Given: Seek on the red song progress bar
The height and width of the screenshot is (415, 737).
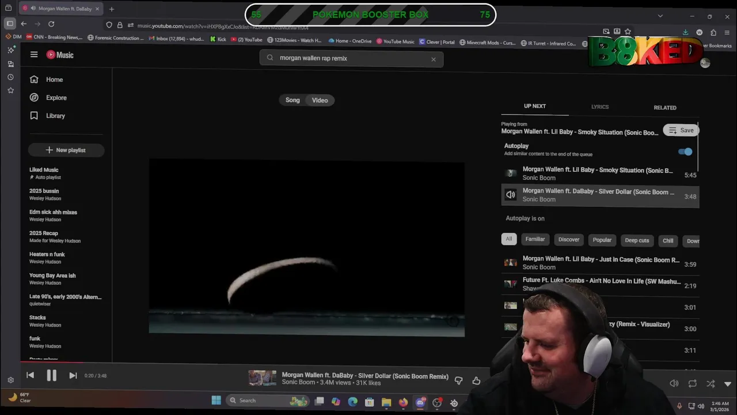Looking at the screenshot, I should point(52,363).
